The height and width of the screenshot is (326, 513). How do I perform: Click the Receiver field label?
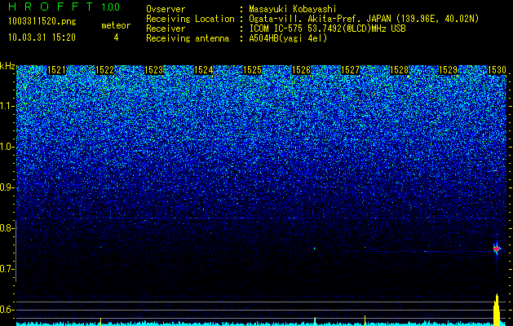pos(166,29)
